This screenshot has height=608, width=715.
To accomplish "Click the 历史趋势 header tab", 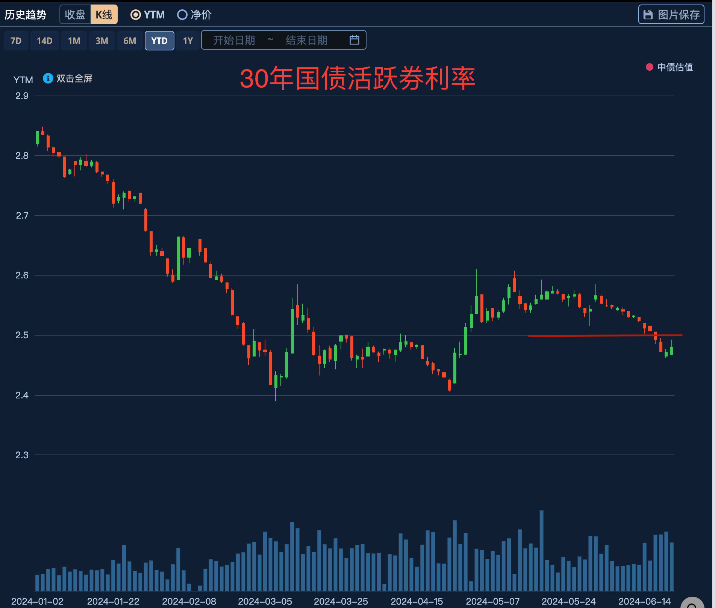I will point(25,15).
